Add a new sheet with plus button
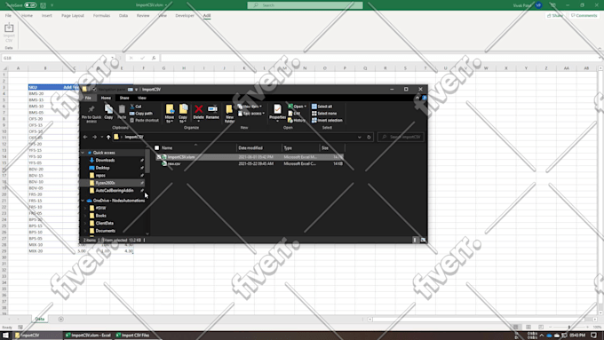Image resolution: width=604 pixels, height=340 pixels. [61, 320]
